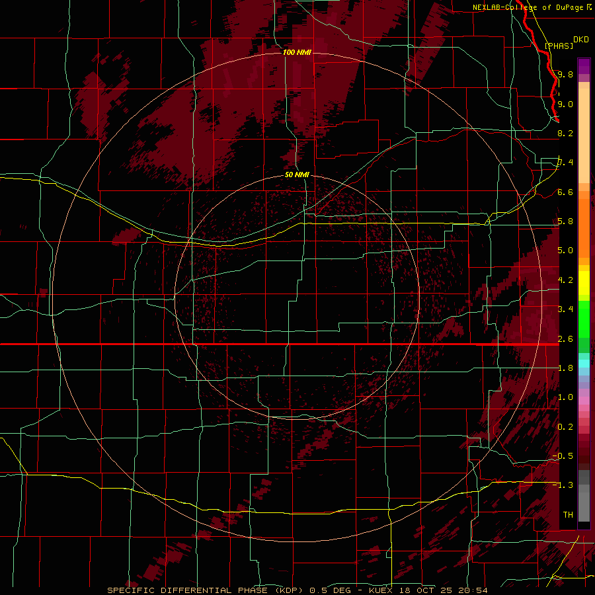The height and width of the screenshot is (595, 595).
Task: Click the yellow segment of the colorbar
Action: tap(584, 283)
